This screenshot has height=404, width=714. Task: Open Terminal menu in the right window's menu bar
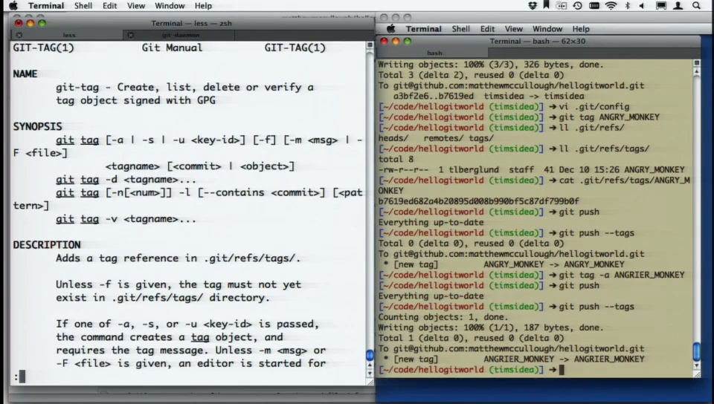(423, 29)
